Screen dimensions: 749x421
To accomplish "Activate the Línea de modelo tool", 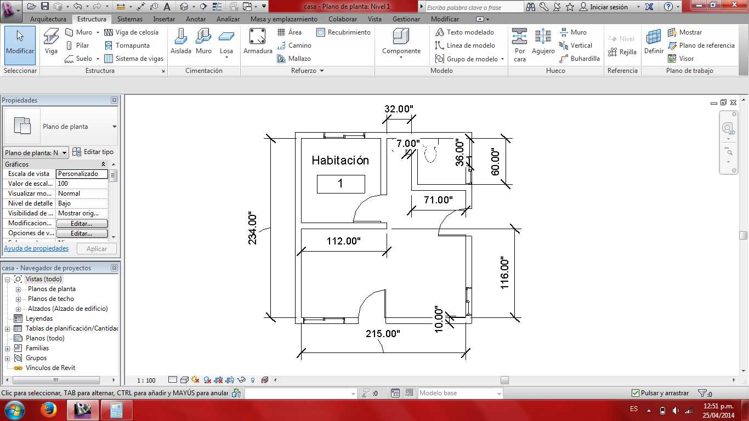I will coord(465,45).
